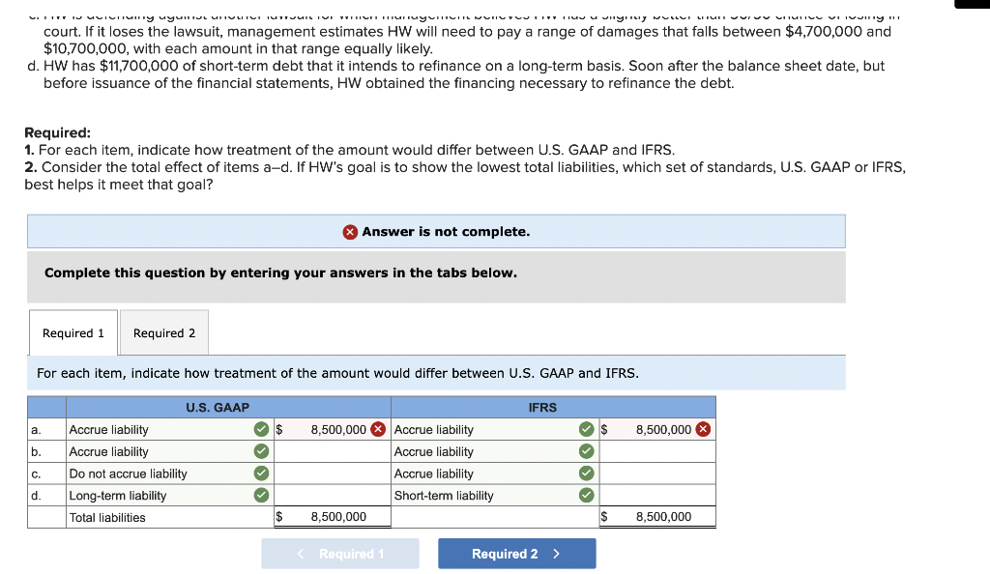Click the green checkmark beside 'Do not accrue liability'

click(x=259, y=474)
